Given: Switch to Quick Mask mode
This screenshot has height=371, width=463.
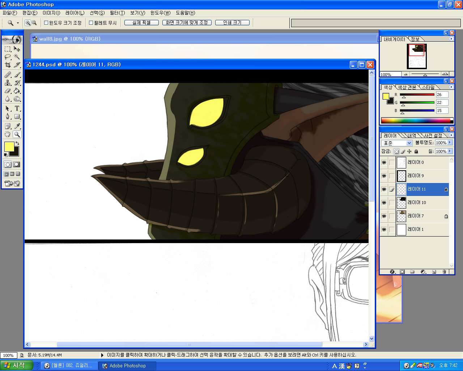Looking at the screenshot, I should pyautogui.click(x=16, y=164).
